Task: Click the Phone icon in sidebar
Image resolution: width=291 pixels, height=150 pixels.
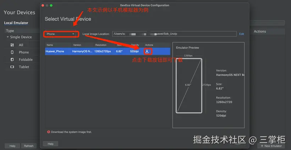Action: click(x=12, y=52)
